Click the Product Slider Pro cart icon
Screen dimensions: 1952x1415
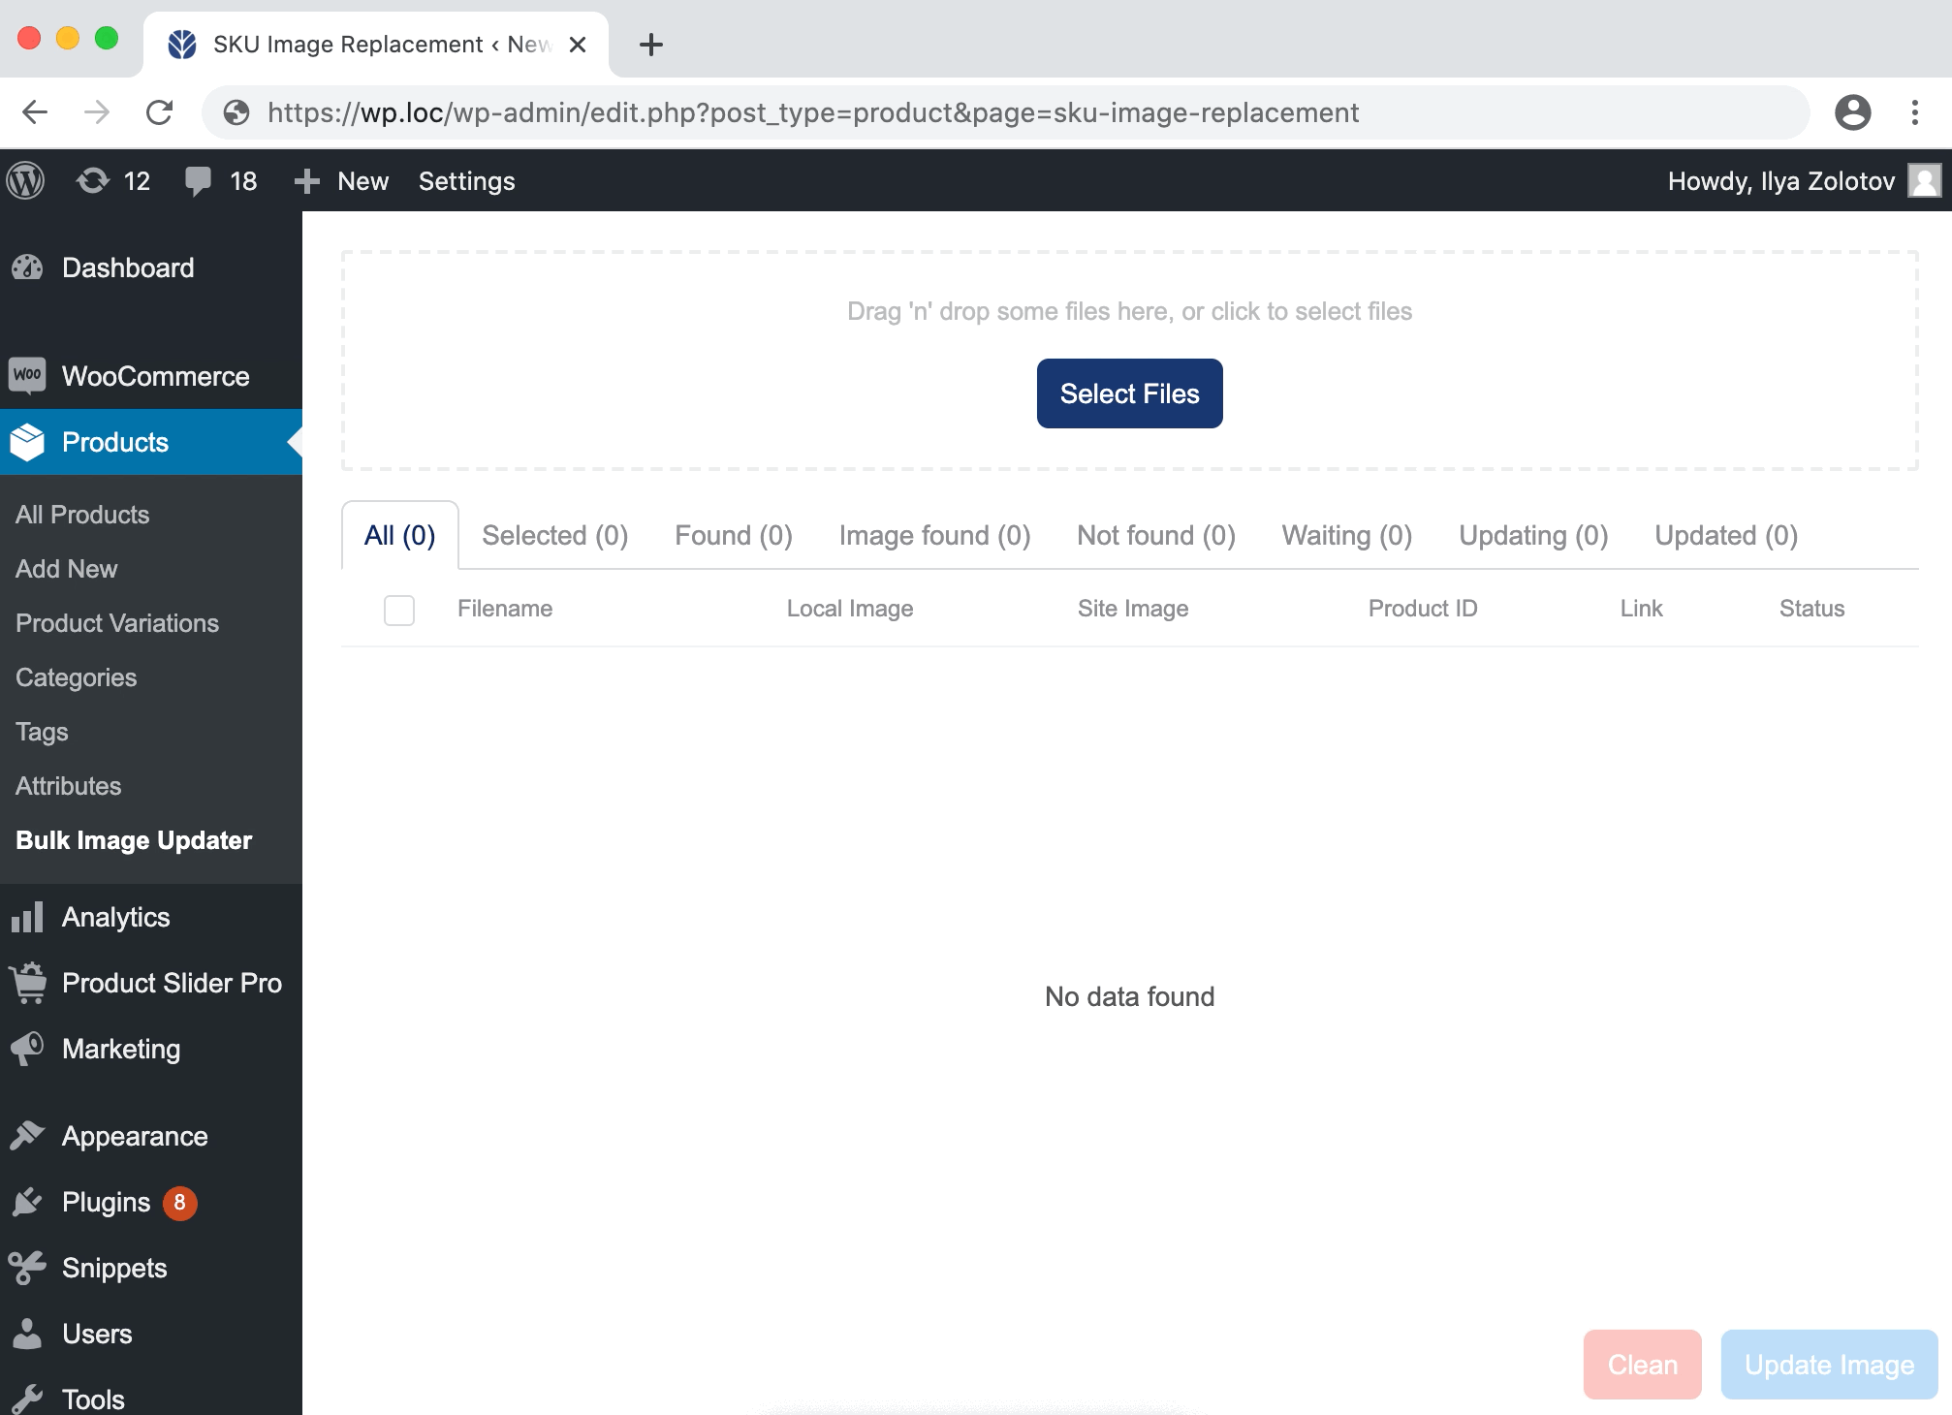pyautogui.click(x=28, y=983)
